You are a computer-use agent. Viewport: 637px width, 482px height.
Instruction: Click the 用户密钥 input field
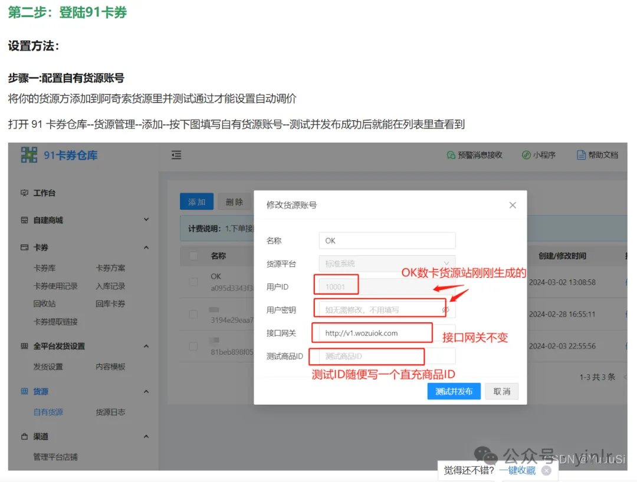click(387, 310)
